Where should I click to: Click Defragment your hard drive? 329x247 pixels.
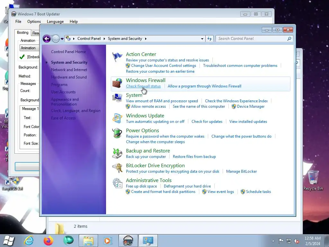(x=187, y=186)
